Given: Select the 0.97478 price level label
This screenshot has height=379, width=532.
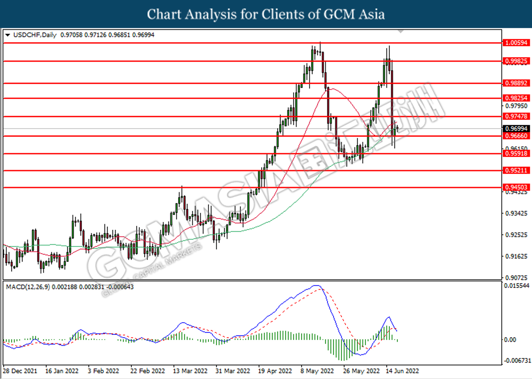Looking at the screenshot, I should (516, 116).
